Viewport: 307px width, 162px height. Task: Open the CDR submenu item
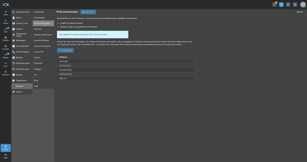(x=43, y=86)
